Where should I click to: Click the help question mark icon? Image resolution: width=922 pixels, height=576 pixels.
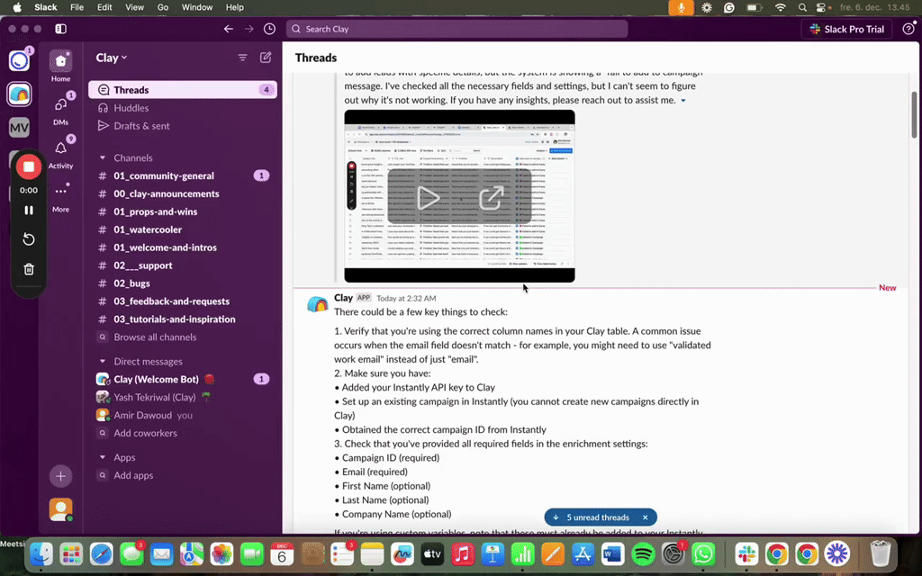(908, 29)
